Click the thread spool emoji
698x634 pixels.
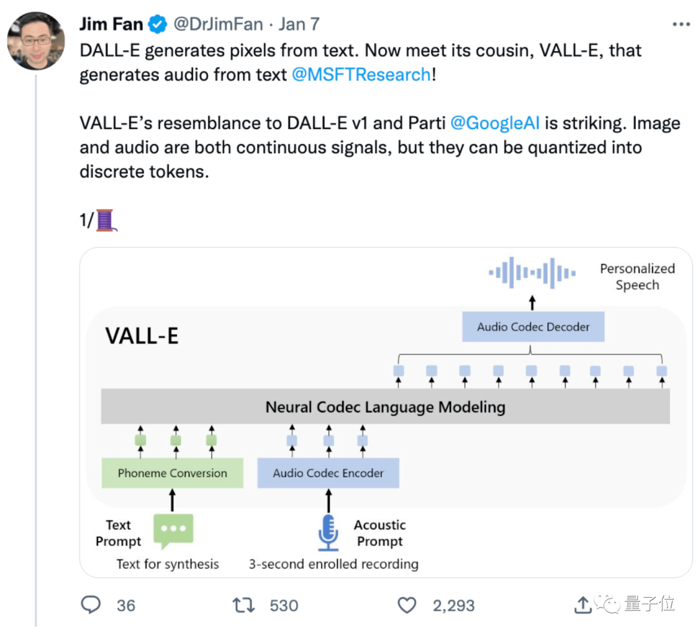105,220
